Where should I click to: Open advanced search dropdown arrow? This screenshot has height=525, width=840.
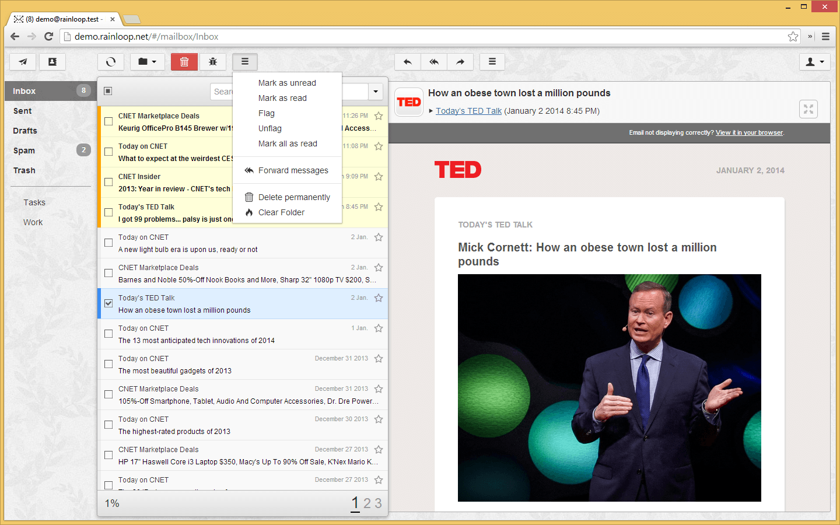pos(376,92)
